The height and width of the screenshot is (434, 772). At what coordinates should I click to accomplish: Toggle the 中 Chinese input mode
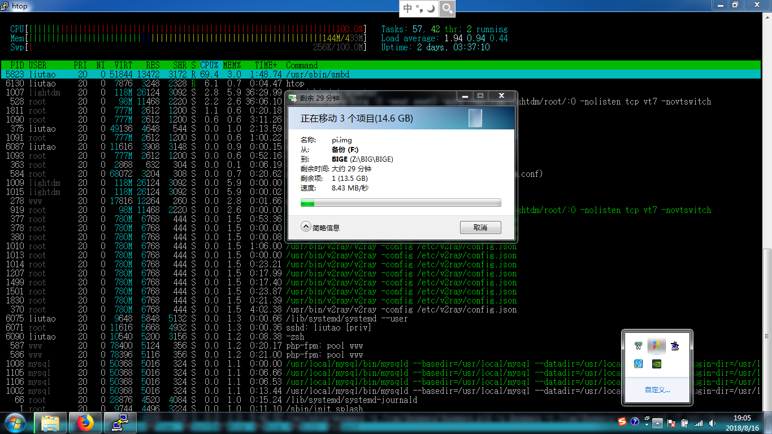[407, 8]
